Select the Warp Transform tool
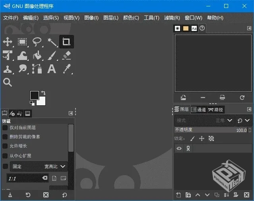Image resolution: width=254 pixels, height=201 pixels. pyautogui.click(x=22, y=56)
